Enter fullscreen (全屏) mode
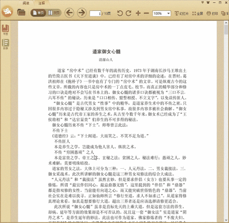229x223 pixels. tap(198, 13)
